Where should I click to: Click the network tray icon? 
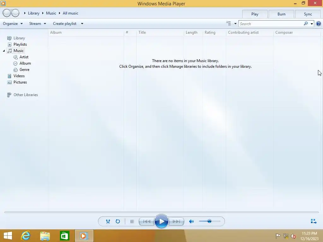pyautogui.click(x=286, y=236)
